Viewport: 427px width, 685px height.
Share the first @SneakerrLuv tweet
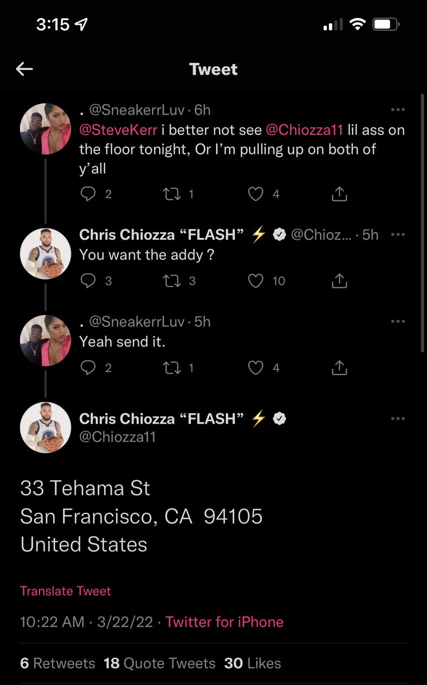pyautogui.click(x=339, y=194)
